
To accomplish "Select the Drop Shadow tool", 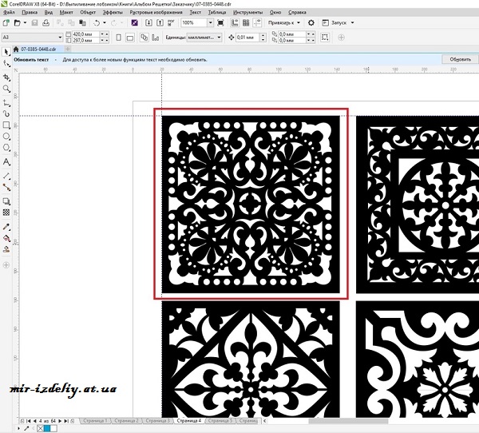I will click(6, 201).
